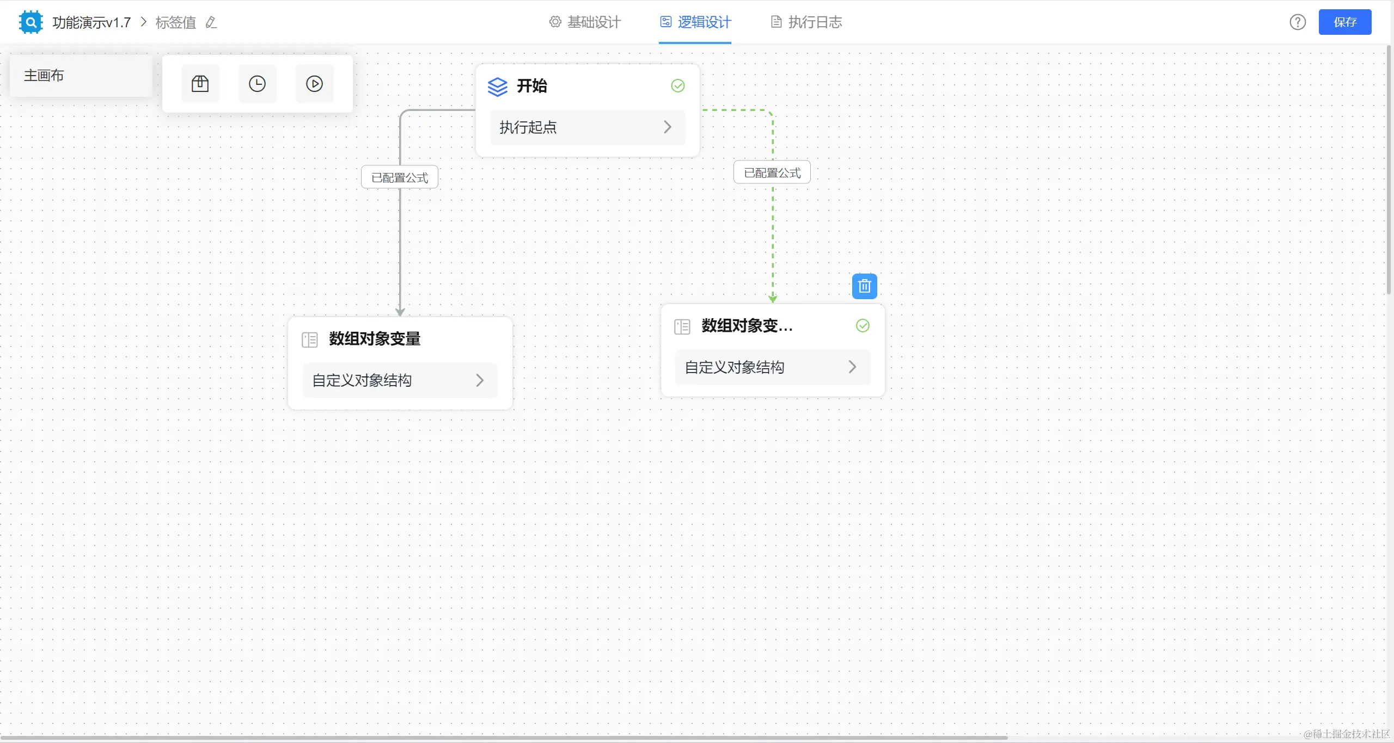Click the clock history toolbar icon
The height and width of the screenshot is (743, 1394).
pyautogui.click(x=257, y=84)
